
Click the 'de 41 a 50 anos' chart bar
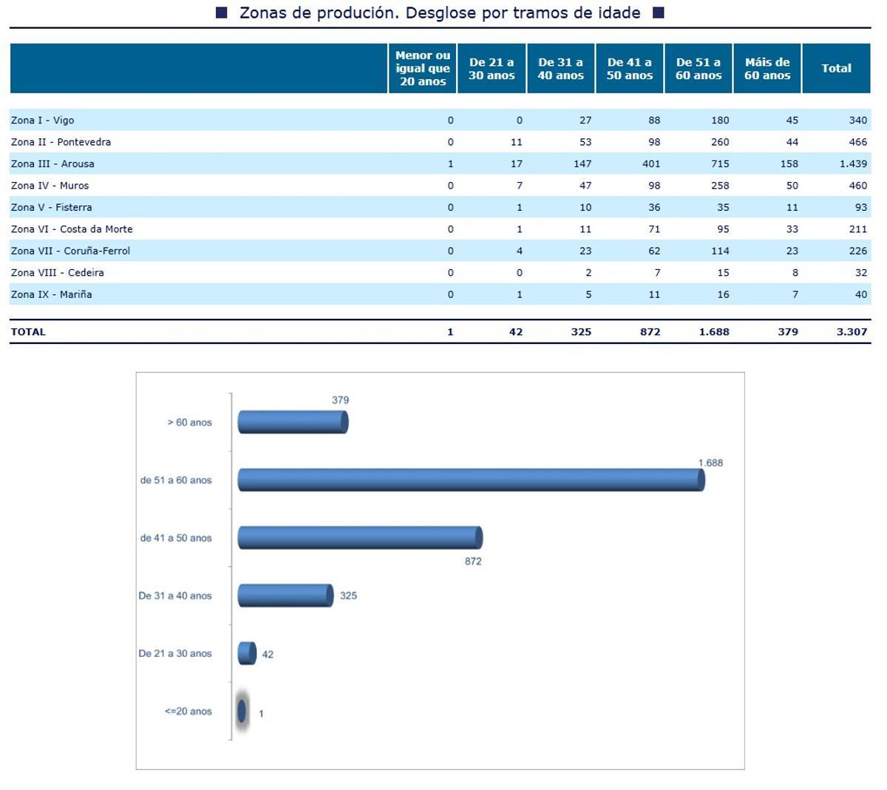[359, 538]
